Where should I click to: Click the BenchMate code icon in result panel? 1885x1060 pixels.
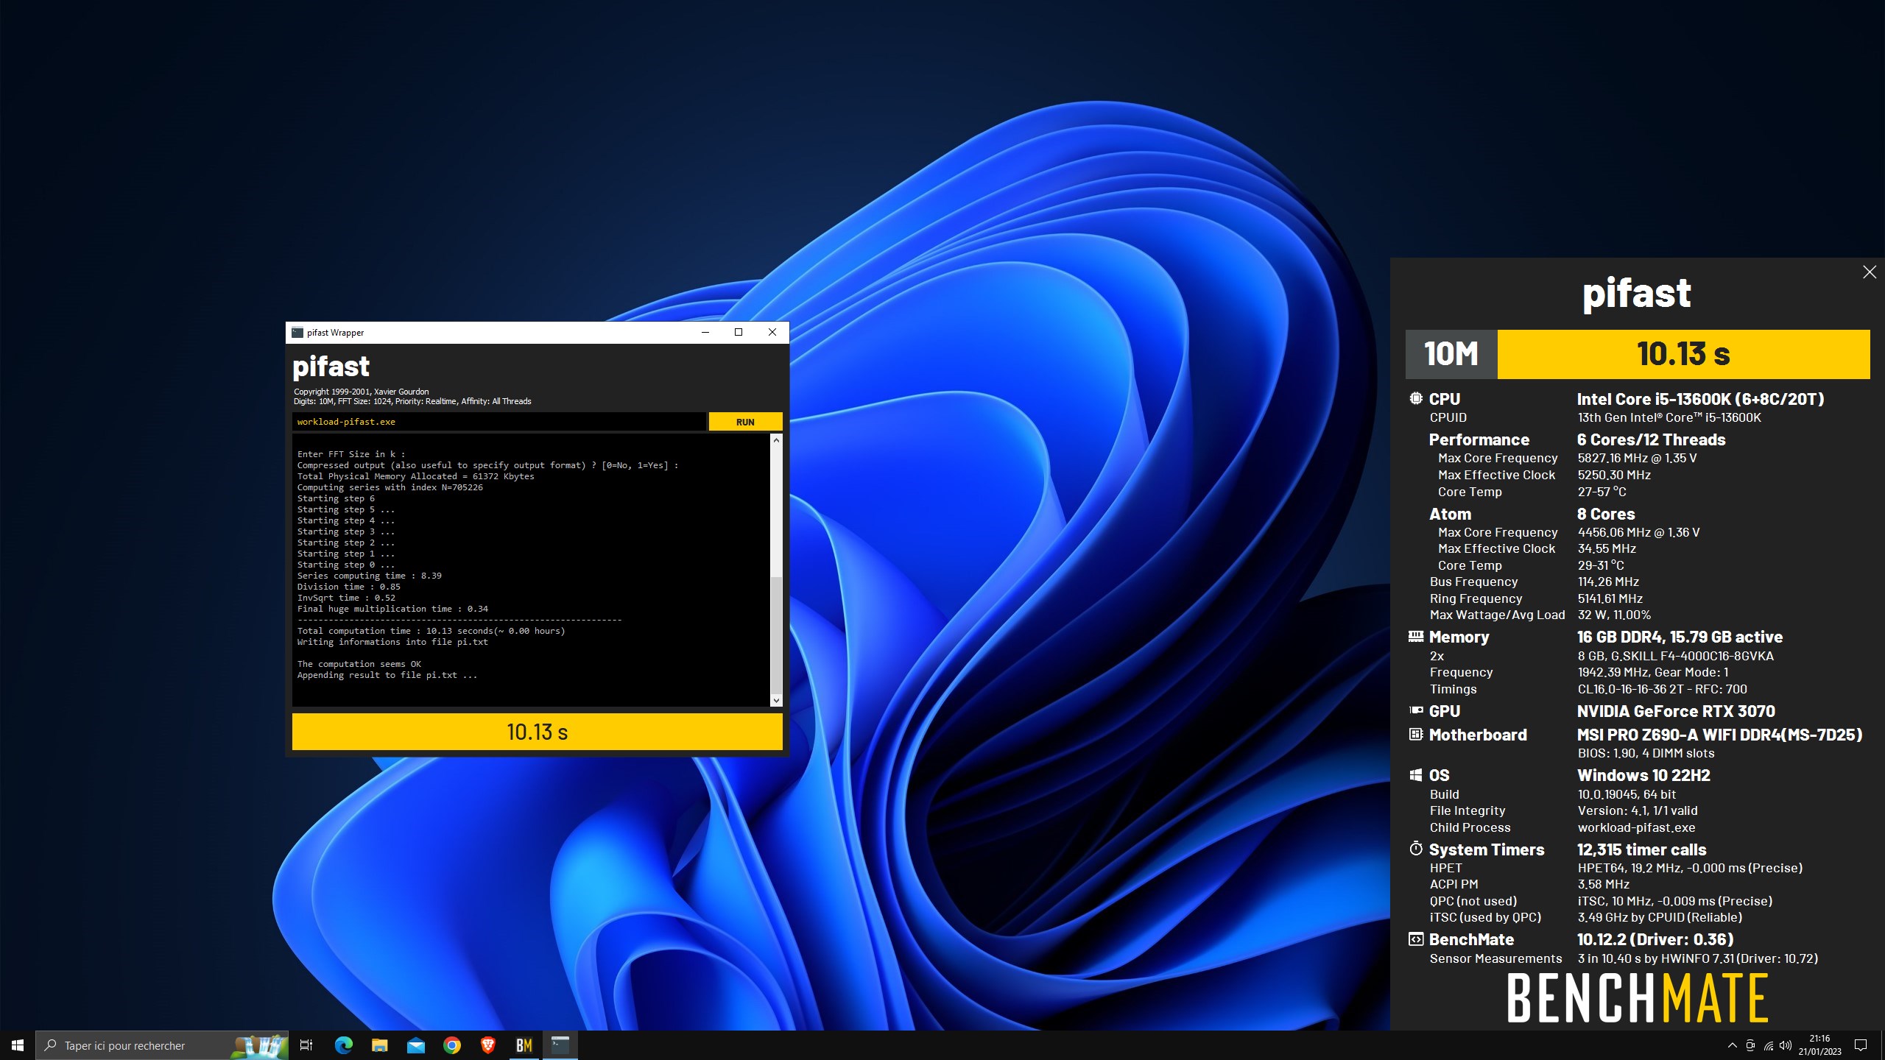(1415, 939)
